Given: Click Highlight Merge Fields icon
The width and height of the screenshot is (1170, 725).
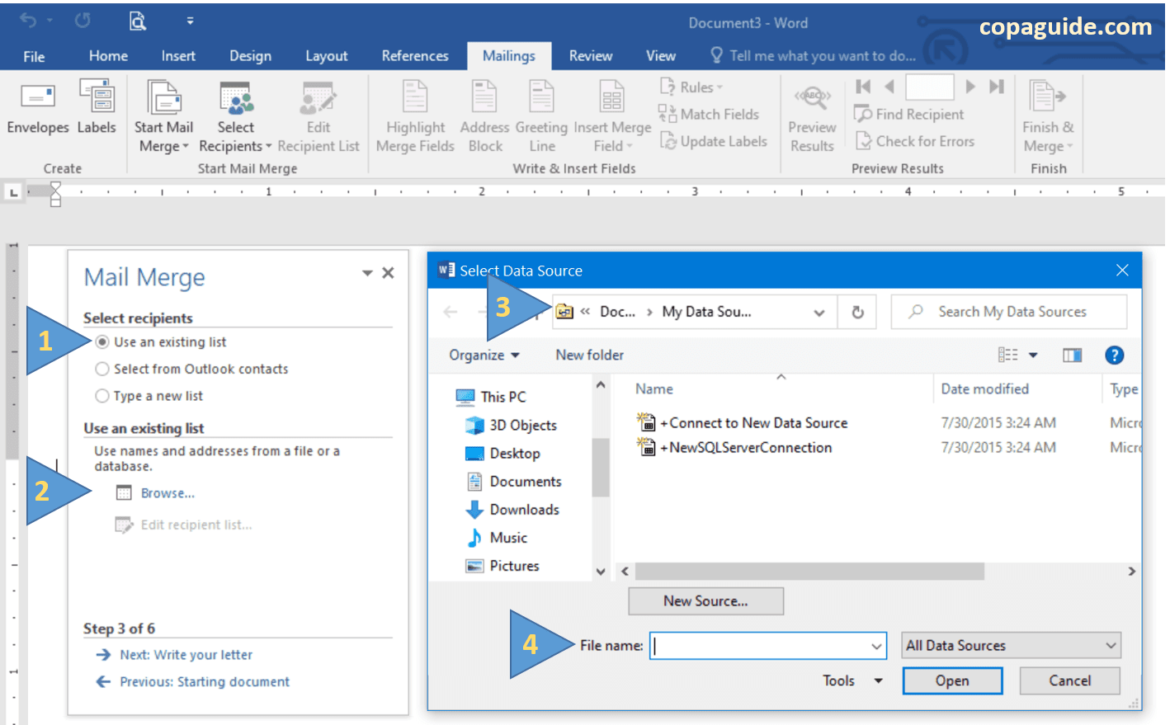Looking at the screenshot, I should pos(415,97).
